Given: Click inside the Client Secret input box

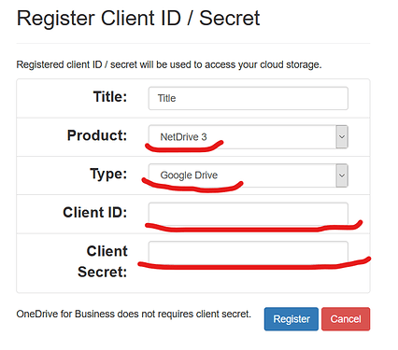Looking at the screenshot, I should coord(249,252).
